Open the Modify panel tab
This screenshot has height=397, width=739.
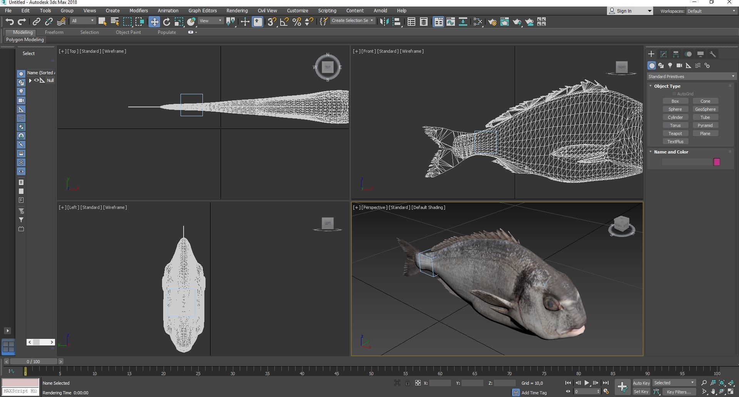coord(664,54)
